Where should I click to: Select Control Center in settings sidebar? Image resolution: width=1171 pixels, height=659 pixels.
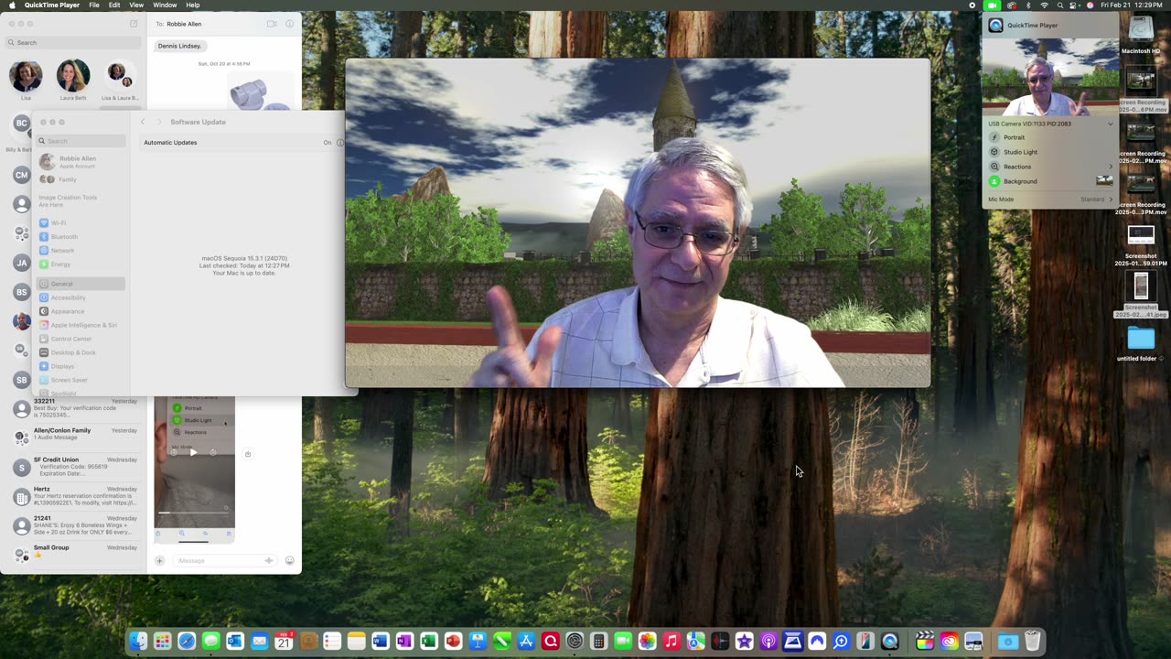(81, 339)
